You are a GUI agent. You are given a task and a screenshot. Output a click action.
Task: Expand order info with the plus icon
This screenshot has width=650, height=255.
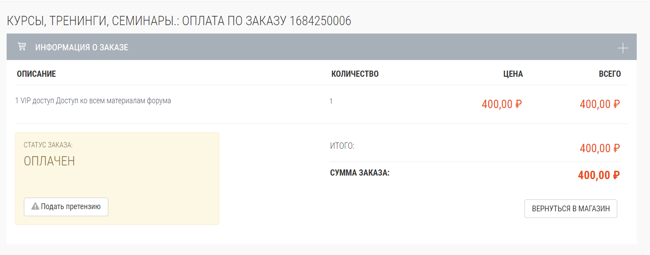pyautogui.click(x=623, y=48)
